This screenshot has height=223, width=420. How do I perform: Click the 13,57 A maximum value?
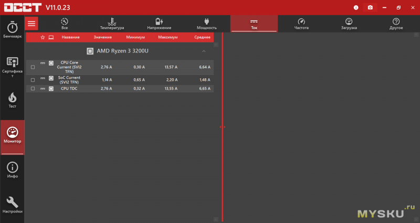coord(171,67)
